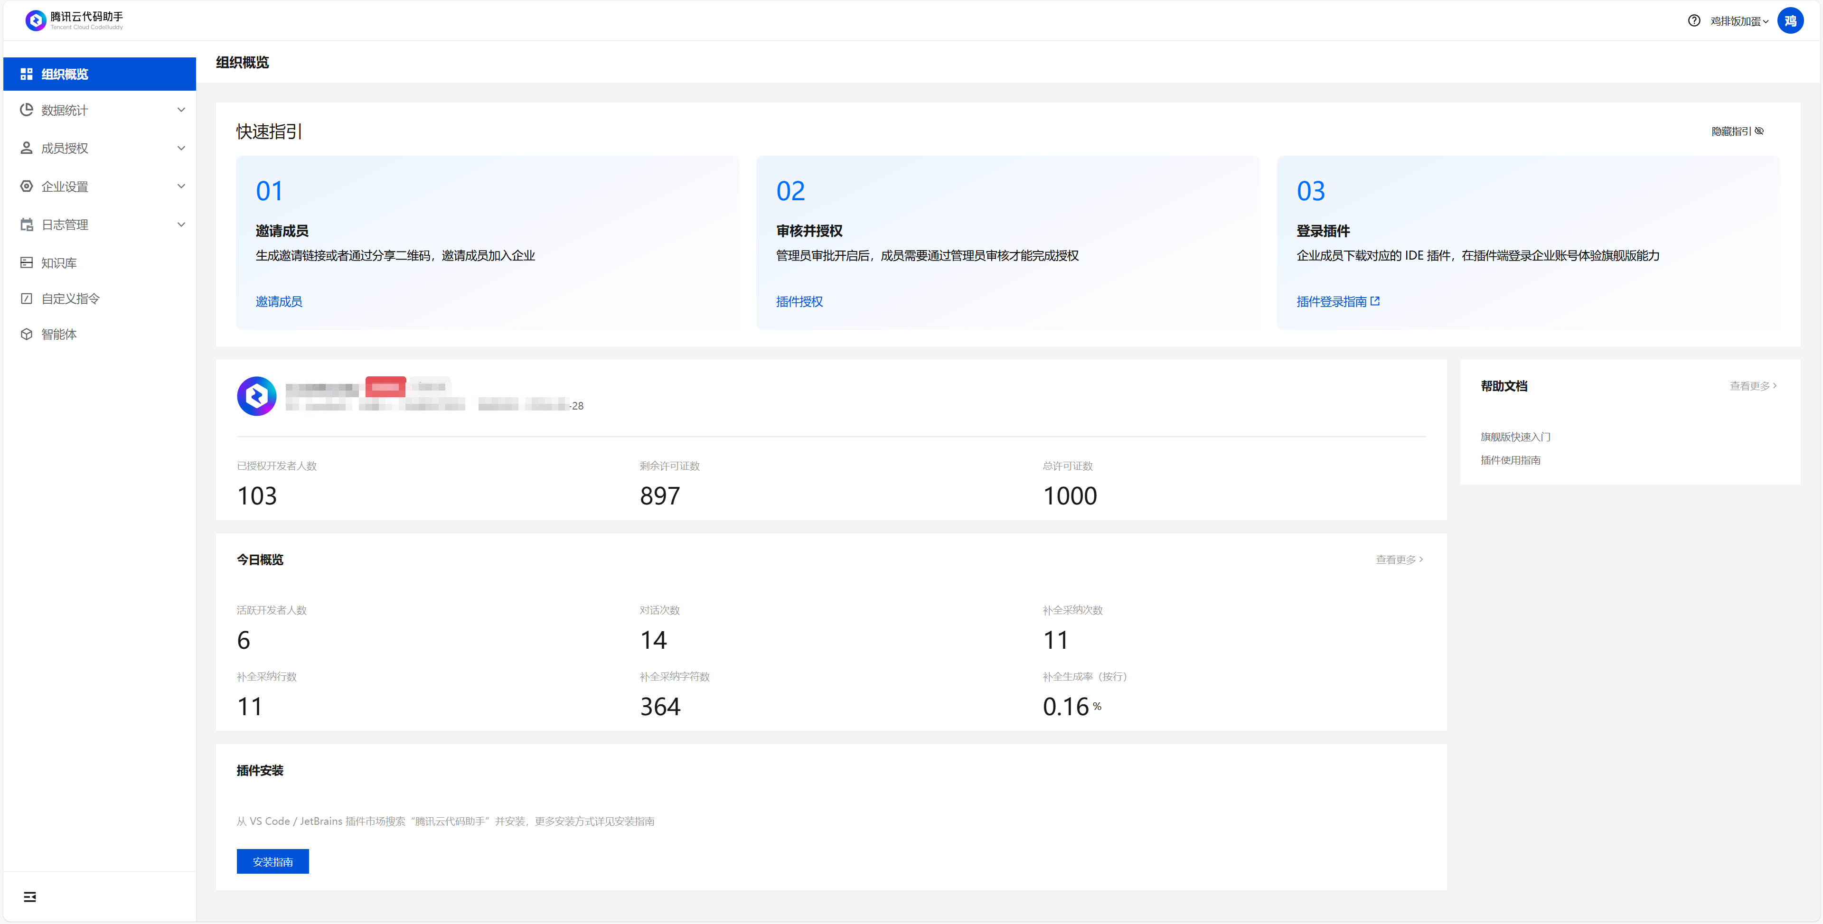
Task: Click the 邀请成员 link in step 01
Action: pyautogui.click(x=279, y=301)
